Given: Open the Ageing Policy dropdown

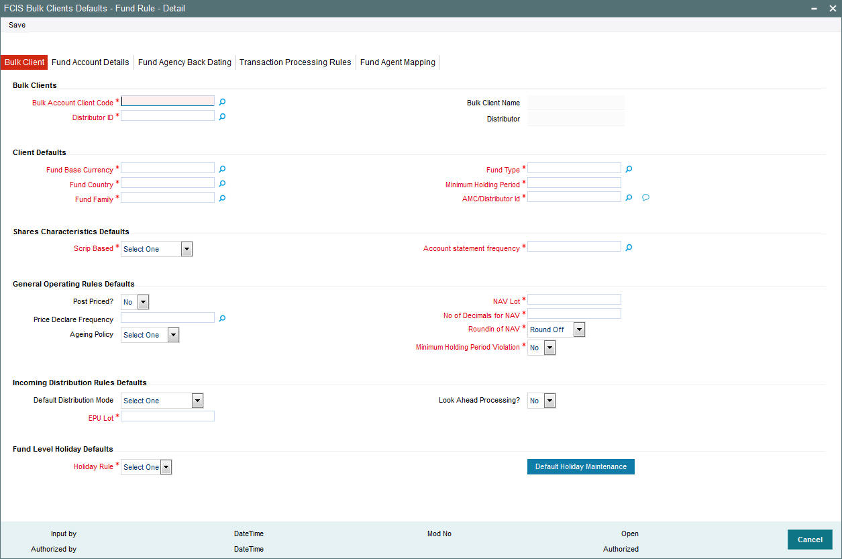Looking at the screenshot, I should [173, 335].
